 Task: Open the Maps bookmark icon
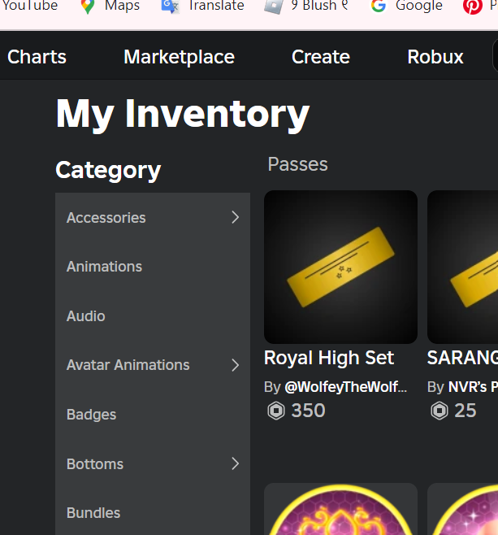pyautogui.click(x=88, y=7)
